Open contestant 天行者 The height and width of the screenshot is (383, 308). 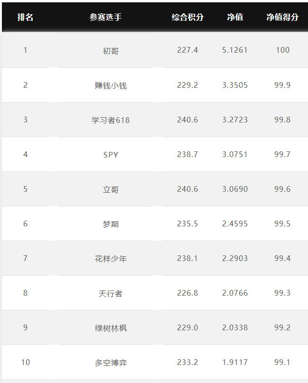pos(111,293)
